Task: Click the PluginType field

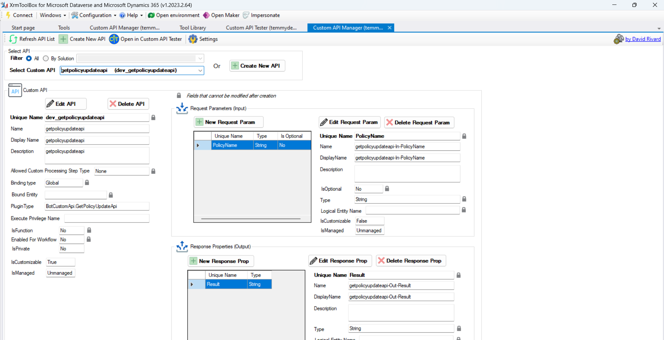Action: pos(97,206)
